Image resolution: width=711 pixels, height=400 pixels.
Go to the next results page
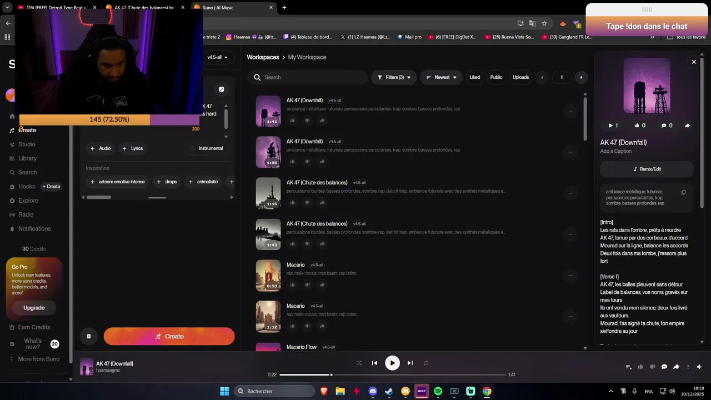pos(581,77)
